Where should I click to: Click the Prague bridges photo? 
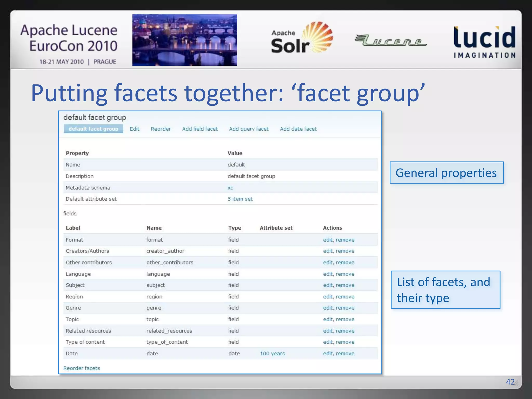coord(184,40)
